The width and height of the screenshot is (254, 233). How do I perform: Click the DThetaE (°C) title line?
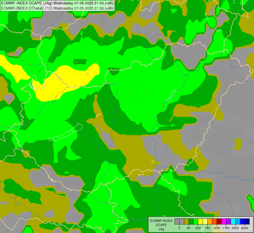(57, 8)
